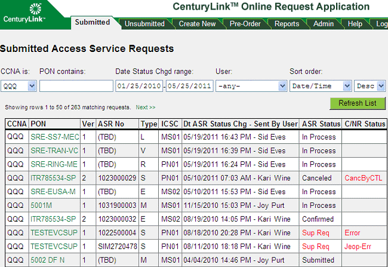
Task: Click the CancByCTL status text
Action: [364, 178]
